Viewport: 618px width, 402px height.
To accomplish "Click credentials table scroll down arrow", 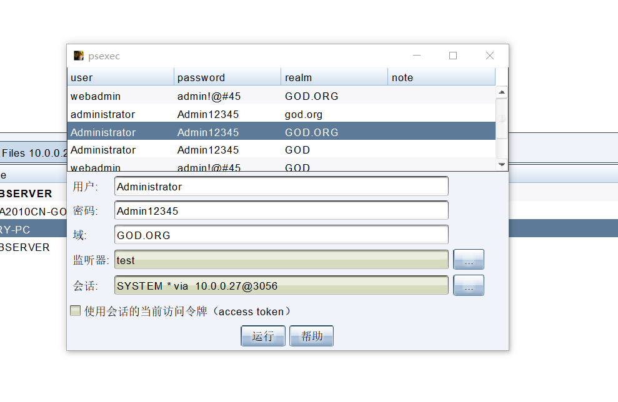I will (x=502, y=165).
